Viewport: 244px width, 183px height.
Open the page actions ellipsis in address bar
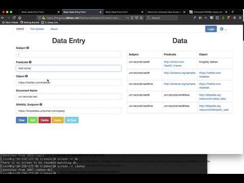[x=128, y=18]
